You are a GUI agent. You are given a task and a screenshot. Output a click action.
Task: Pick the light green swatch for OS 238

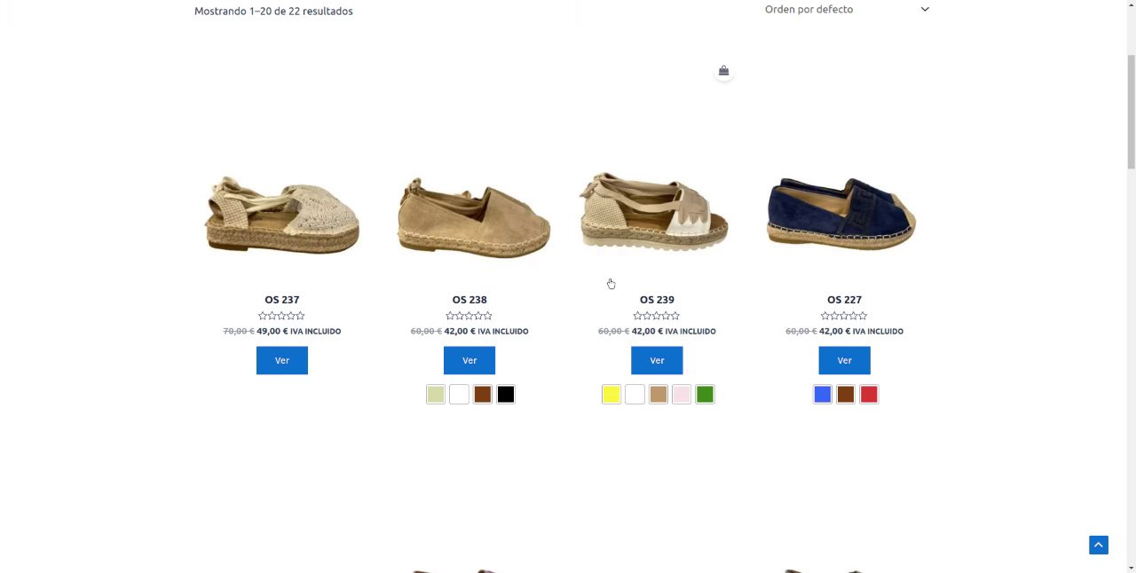tap(436, 395)
